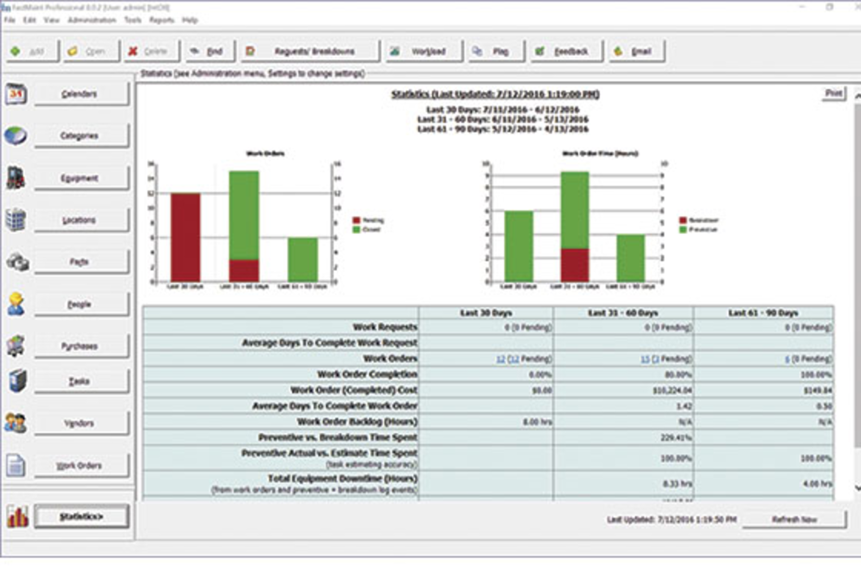Click the forklift Equipment icon

pyautogui.click(x=16, y=178)
